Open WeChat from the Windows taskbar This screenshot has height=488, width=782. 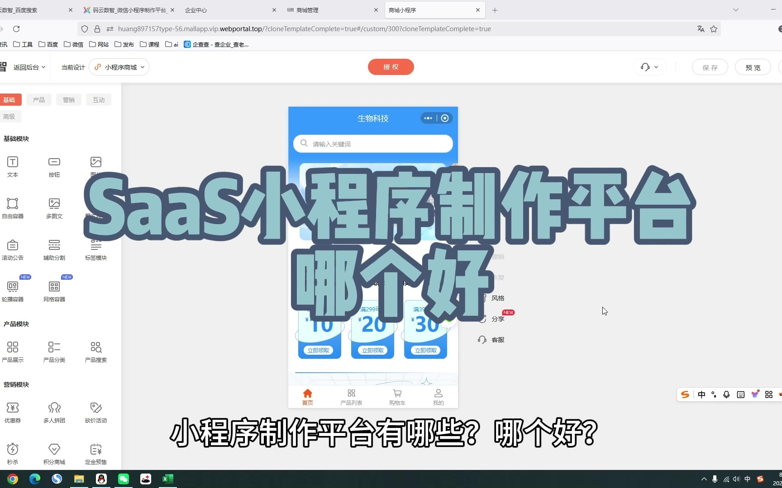124,479
